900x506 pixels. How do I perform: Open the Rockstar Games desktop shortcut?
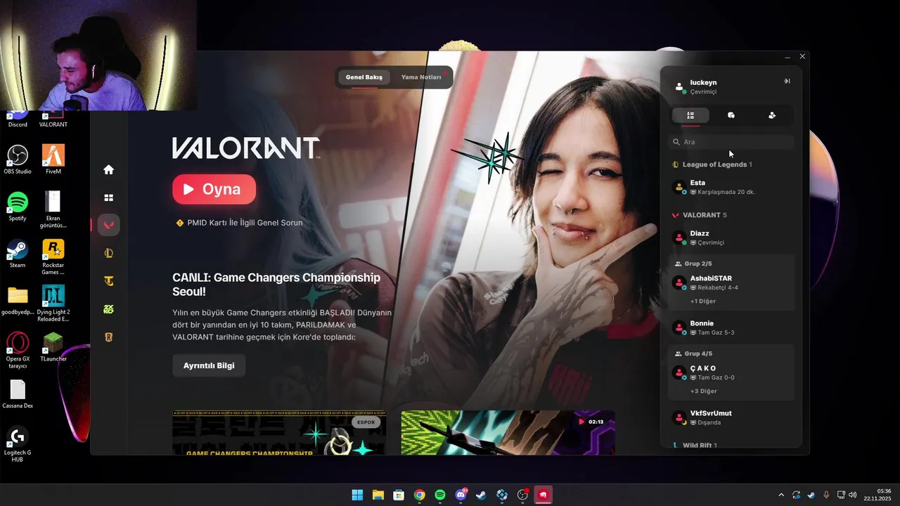point(53,257)
